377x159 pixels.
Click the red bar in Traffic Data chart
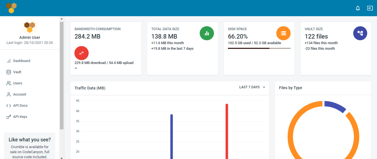coord(227,131)
